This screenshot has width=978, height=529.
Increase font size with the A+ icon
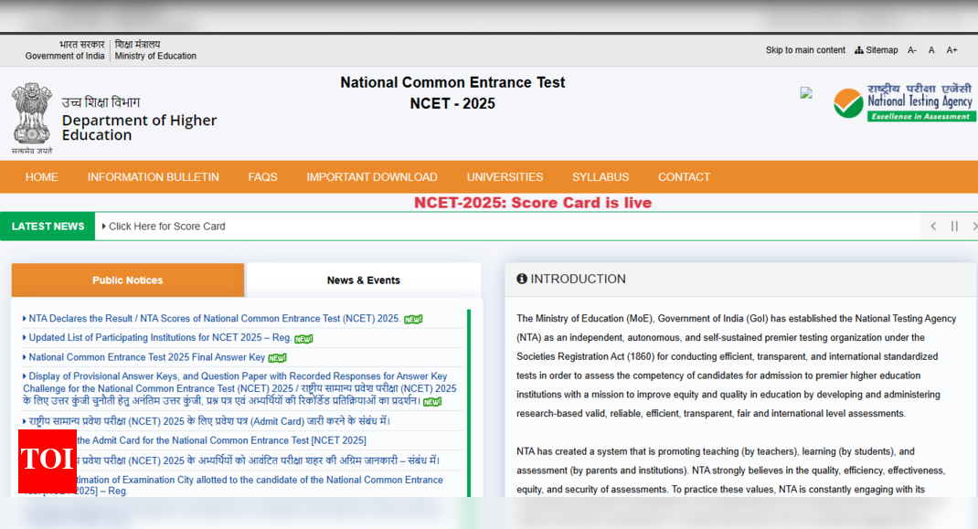click(951, 49)
